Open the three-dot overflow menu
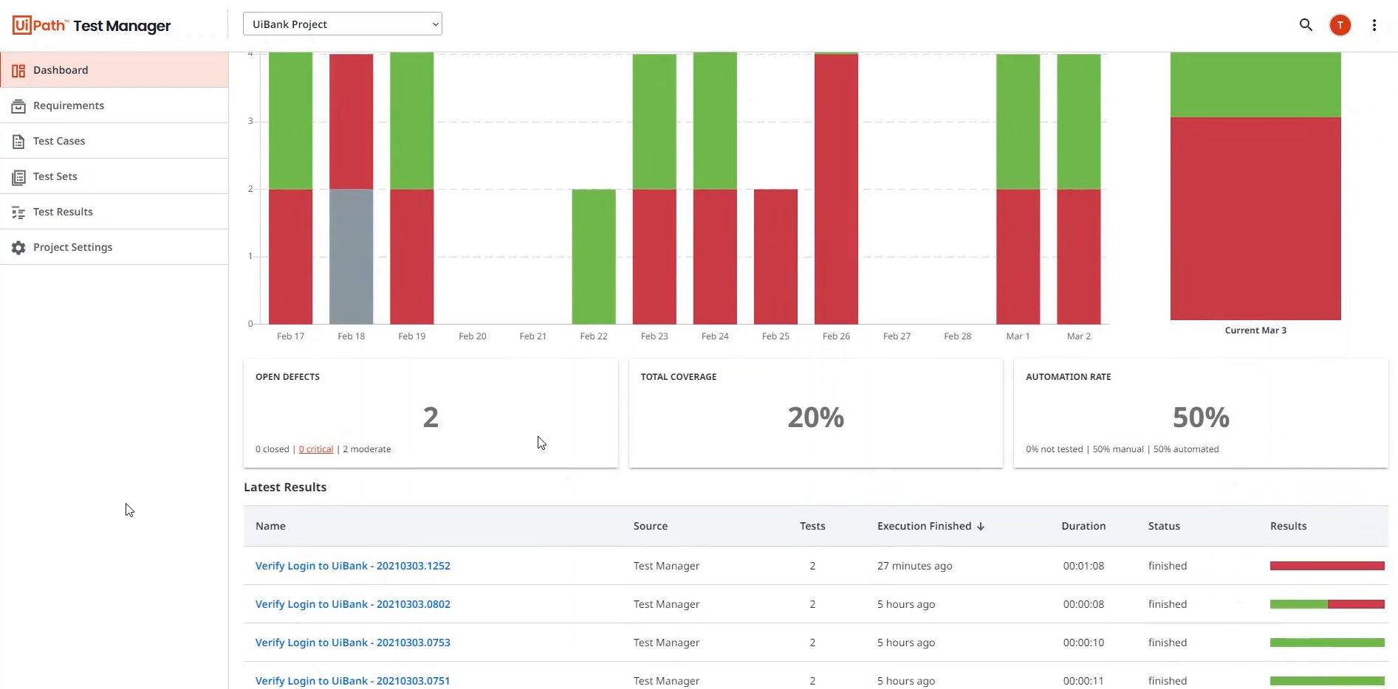1398x689 pixels. click(x=1374, y=24)
